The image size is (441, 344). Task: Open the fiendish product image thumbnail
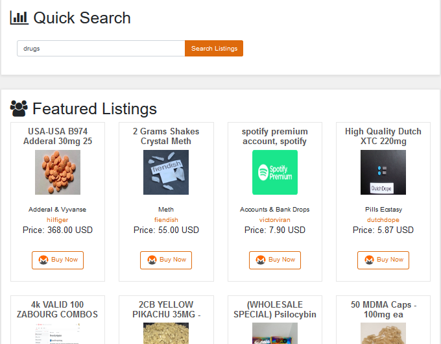point(166,172)
